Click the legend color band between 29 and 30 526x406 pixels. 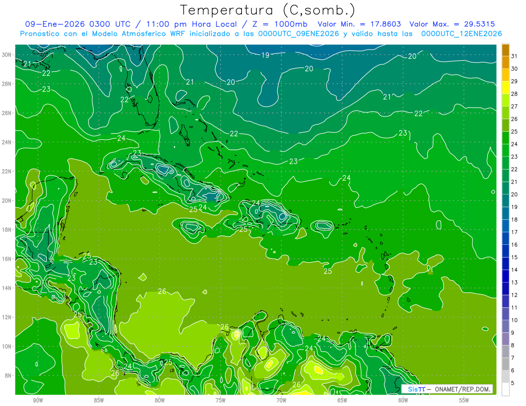(505, 75)
